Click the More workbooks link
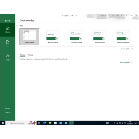The image size is (139, 139). pyautogui.click(x=126, y=62)
